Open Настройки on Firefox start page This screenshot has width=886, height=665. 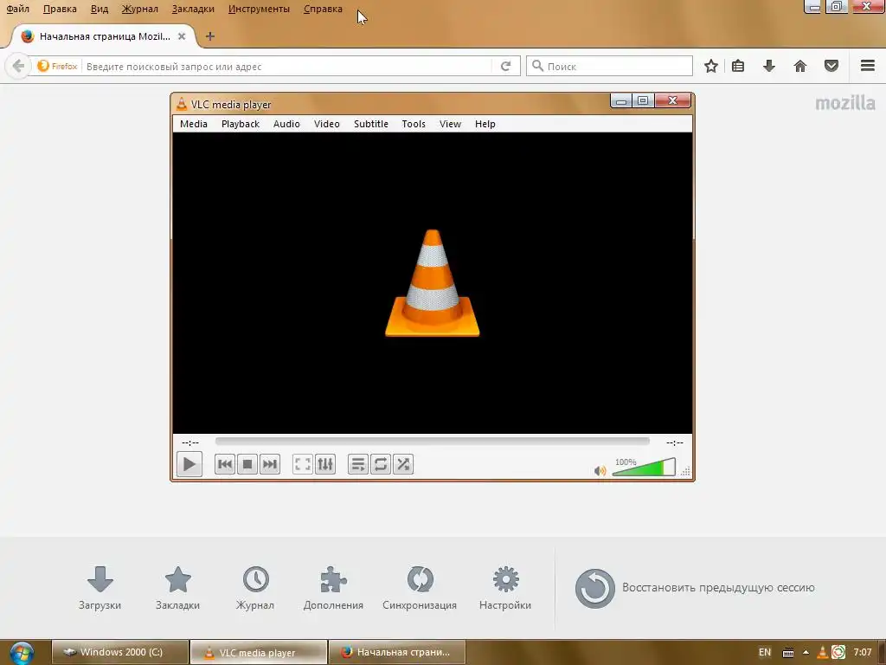[x=505, y=588]
